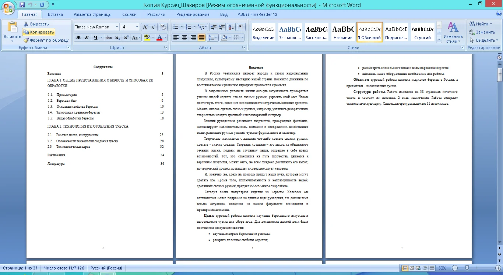Click the Format Painter brush icon
The height and width of the screenshot is (275, 503).
coord(27,40)
